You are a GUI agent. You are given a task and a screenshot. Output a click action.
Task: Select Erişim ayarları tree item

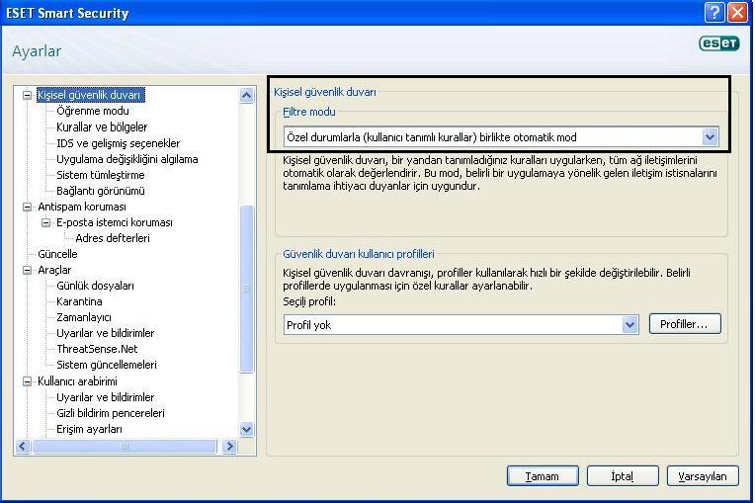pyautogui.click(x=90, y=429)
